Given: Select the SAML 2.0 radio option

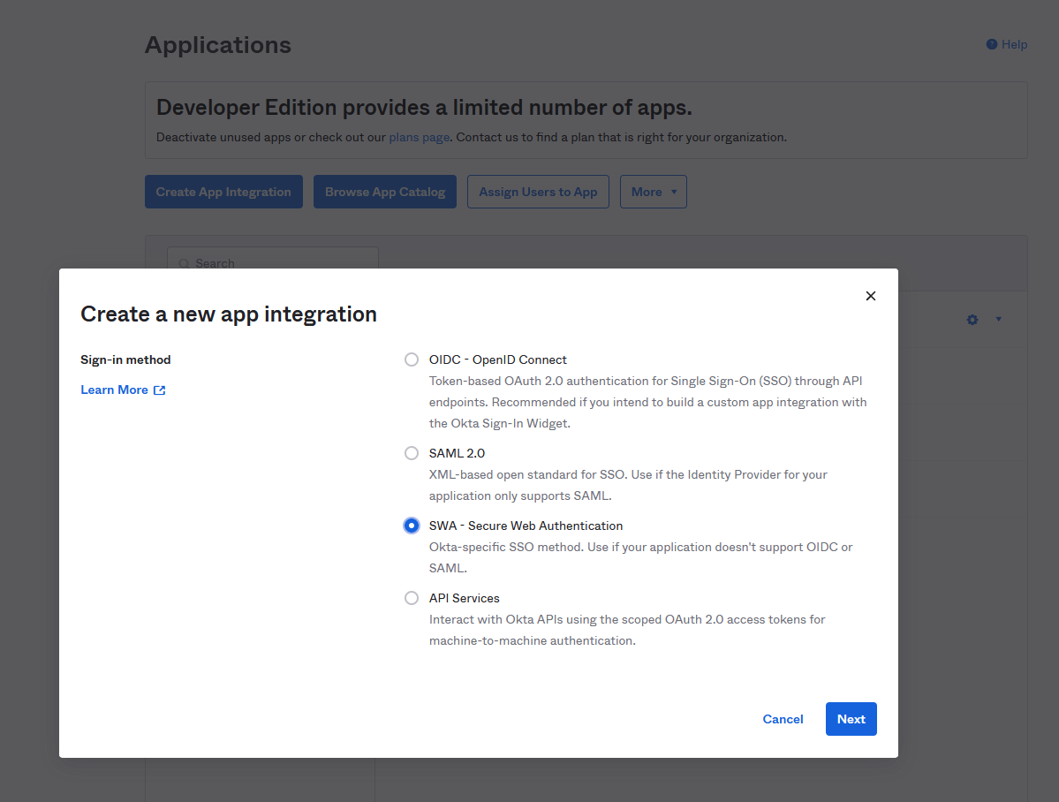Looking at the screenshot, I should (x=412, y=453).
